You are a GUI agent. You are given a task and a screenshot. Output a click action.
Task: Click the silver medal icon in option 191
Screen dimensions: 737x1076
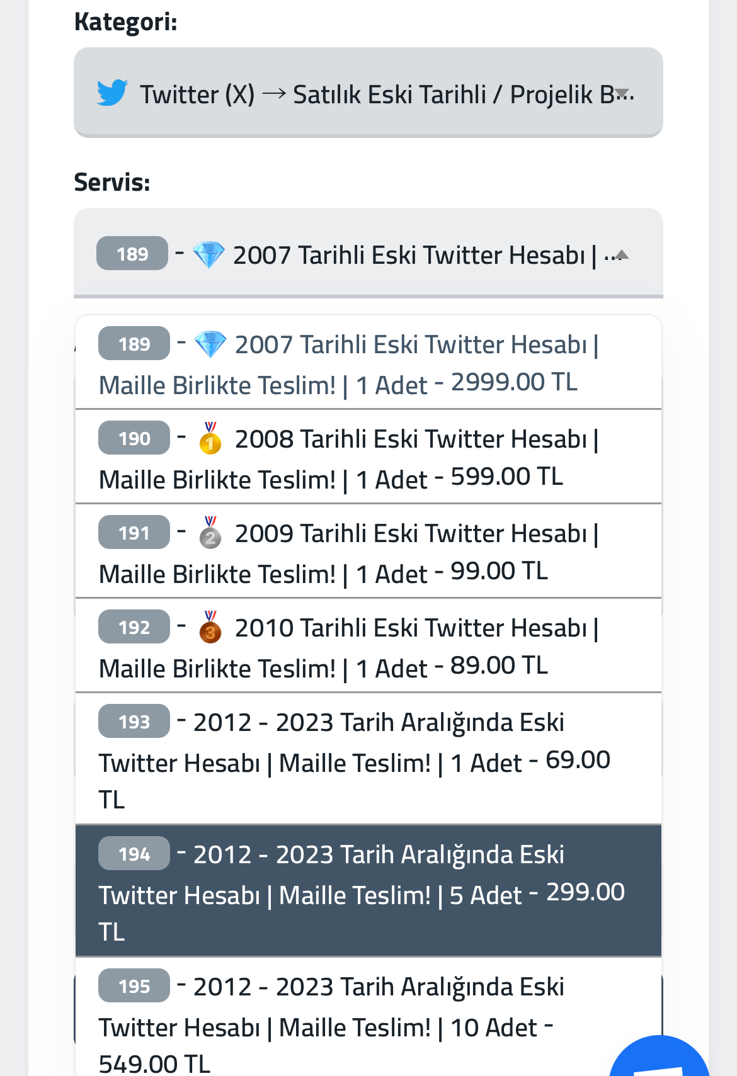(x=210, y=533)
